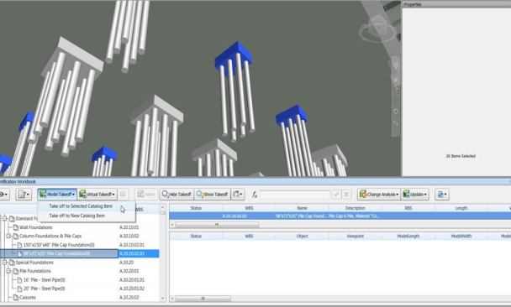This screenshot has height=307, width=511.
Task: Open the Change Analysis dropdown
Action: [379, 194]
